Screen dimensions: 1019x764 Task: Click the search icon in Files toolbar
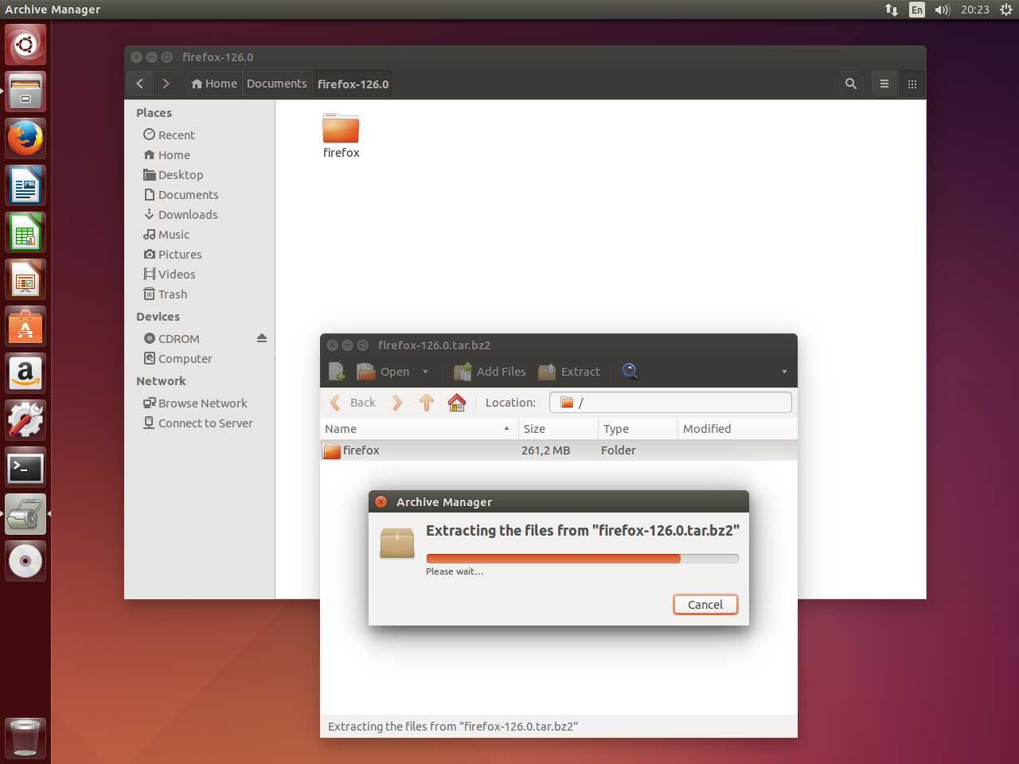(851, 84)
